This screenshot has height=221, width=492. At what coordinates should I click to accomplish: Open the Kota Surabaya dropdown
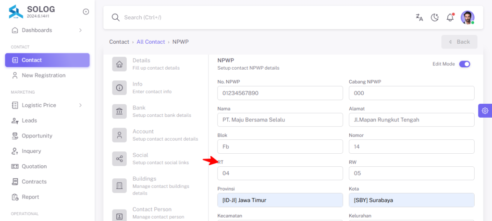click(412, 200)
